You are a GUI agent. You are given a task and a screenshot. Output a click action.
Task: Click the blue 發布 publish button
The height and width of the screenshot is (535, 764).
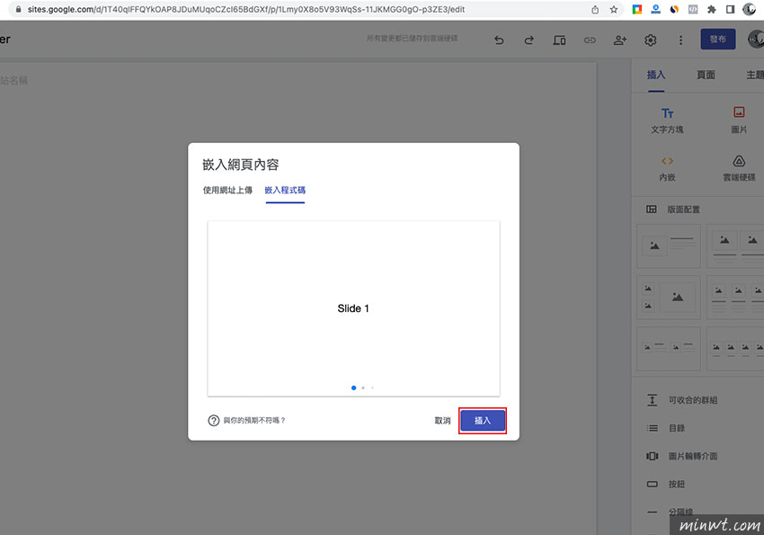[x=718, y=39]
